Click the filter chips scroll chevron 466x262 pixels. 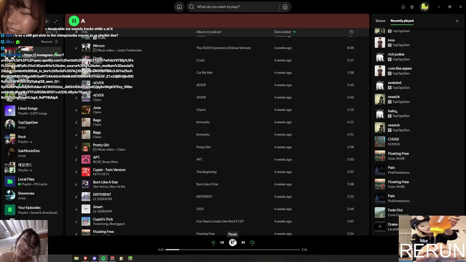(x=56, y=32)
